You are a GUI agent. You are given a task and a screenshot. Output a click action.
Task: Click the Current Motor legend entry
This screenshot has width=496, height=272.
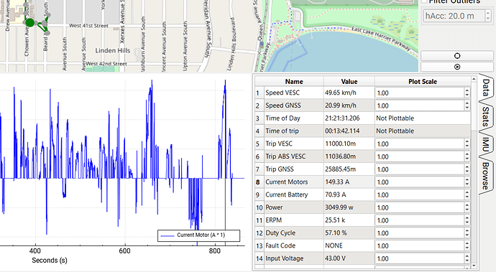pos(198,235)
